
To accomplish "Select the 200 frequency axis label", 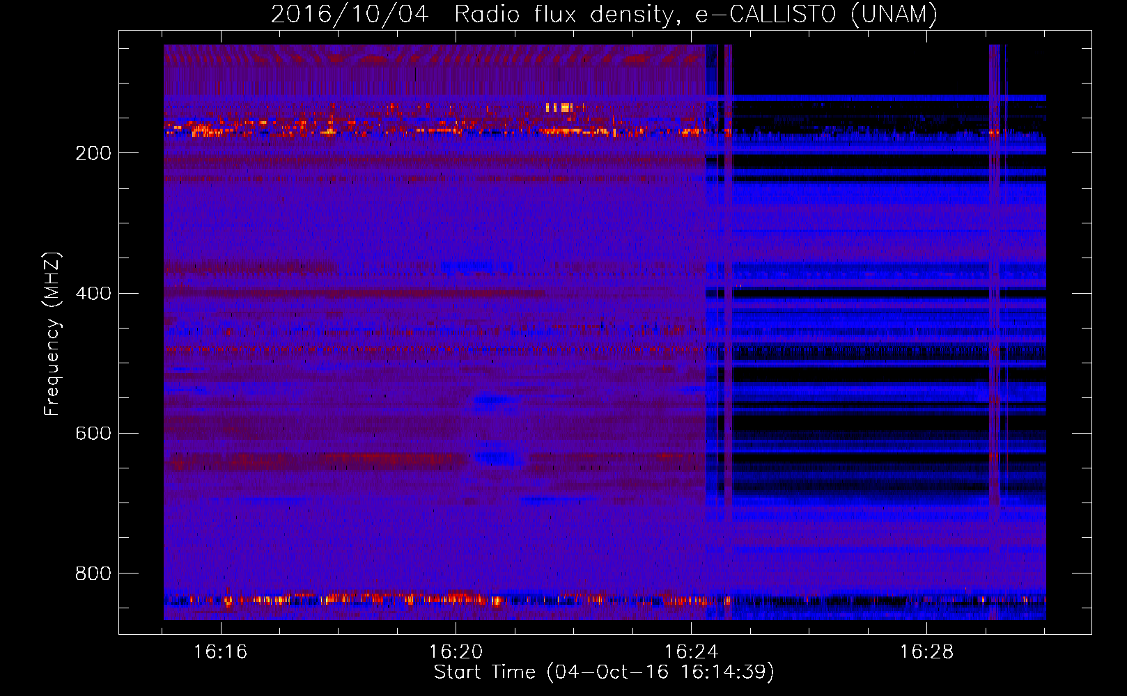I will point(93,153).
